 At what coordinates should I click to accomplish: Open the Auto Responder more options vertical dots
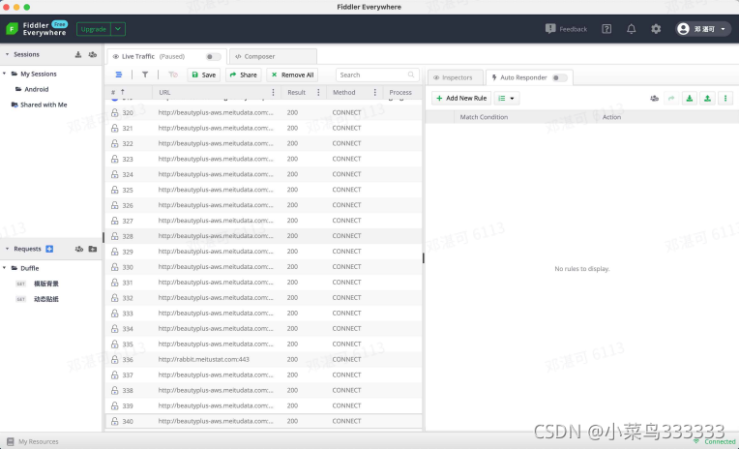[x=725, y=98]
